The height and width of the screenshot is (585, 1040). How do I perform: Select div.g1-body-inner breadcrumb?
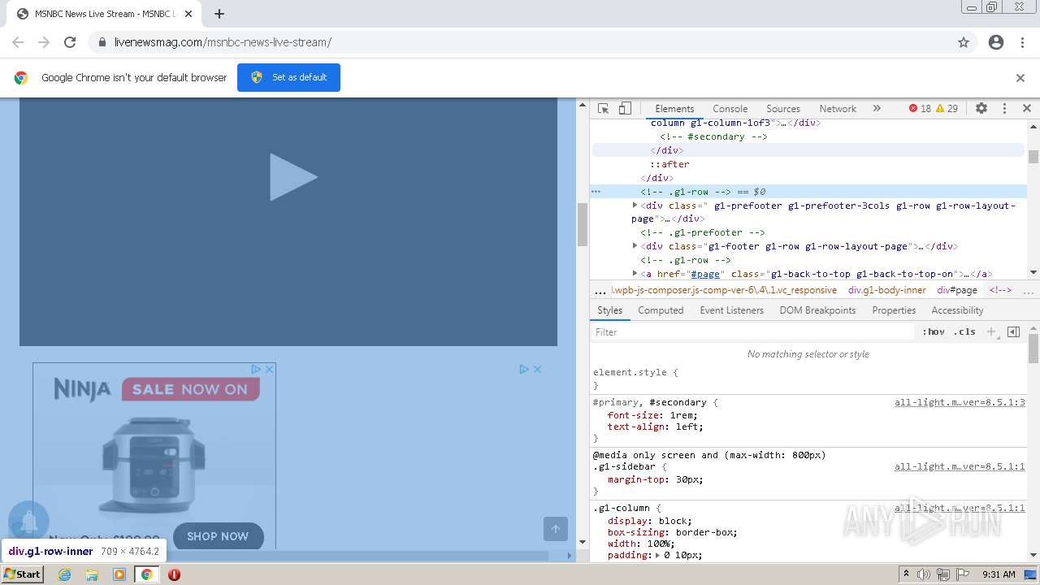(x=886, y=290)
